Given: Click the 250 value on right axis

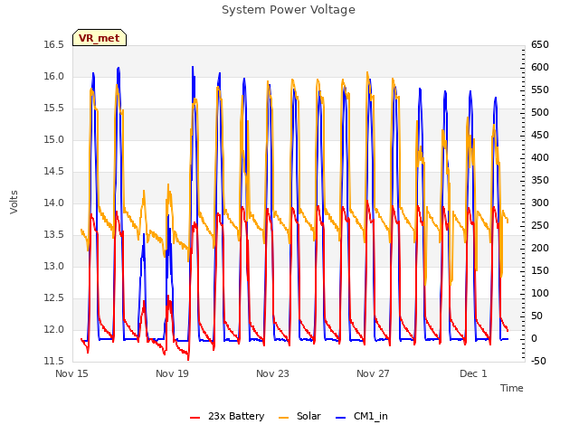Looking at the screenshot, I should (x=540, y=225).
